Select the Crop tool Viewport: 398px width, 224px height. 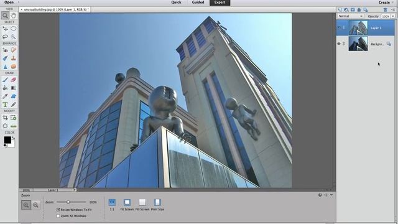tap(5, 118)
